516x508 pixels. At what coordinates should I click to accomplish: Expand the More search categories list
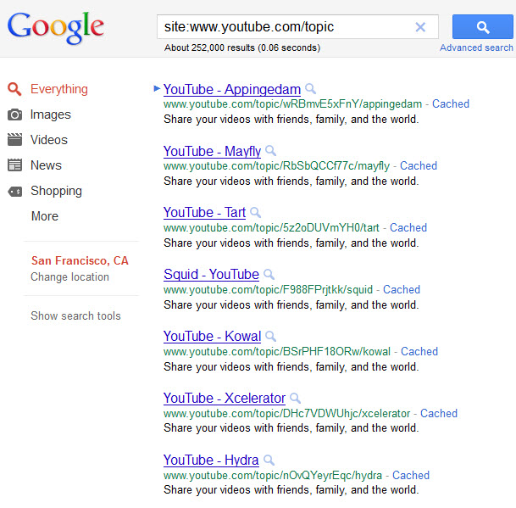[x=45, y=216]
